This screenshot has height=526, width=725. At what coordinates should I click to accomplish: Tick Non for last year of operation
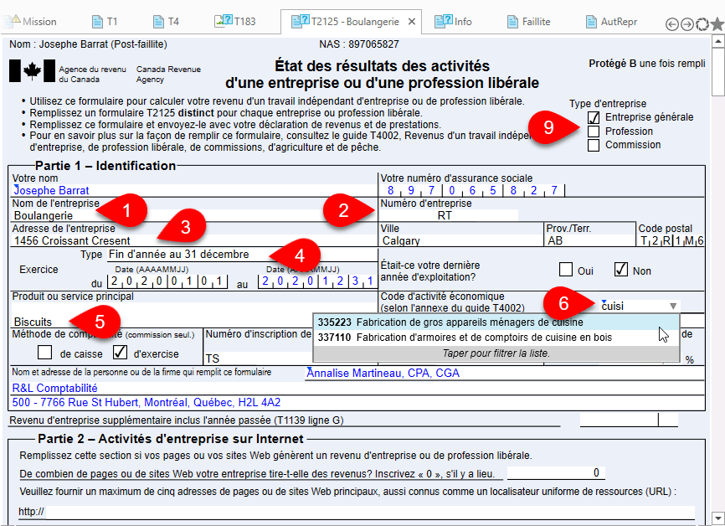click(x=620, y=269)
